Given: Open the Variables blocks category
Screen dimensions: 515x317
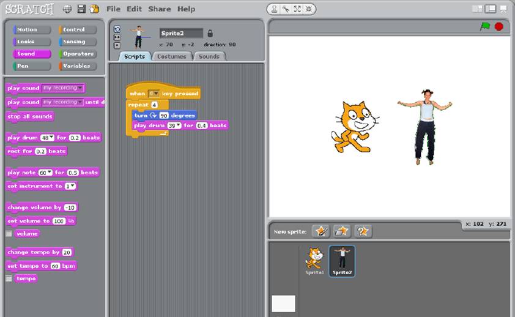Looking at the screenshot, I should tap(78, 66).
